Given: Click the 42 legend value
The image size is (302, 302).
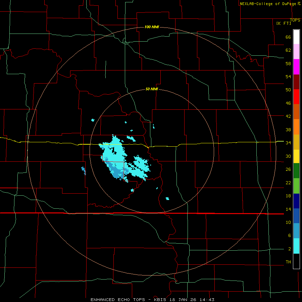Looking at the screenshot, I should [288, 116].
